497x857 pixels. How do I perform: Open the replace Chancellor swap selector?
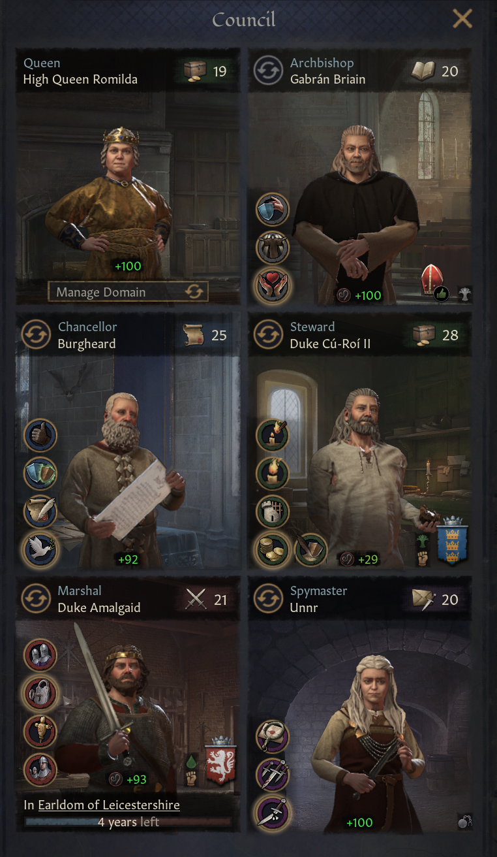click(37, 335)
